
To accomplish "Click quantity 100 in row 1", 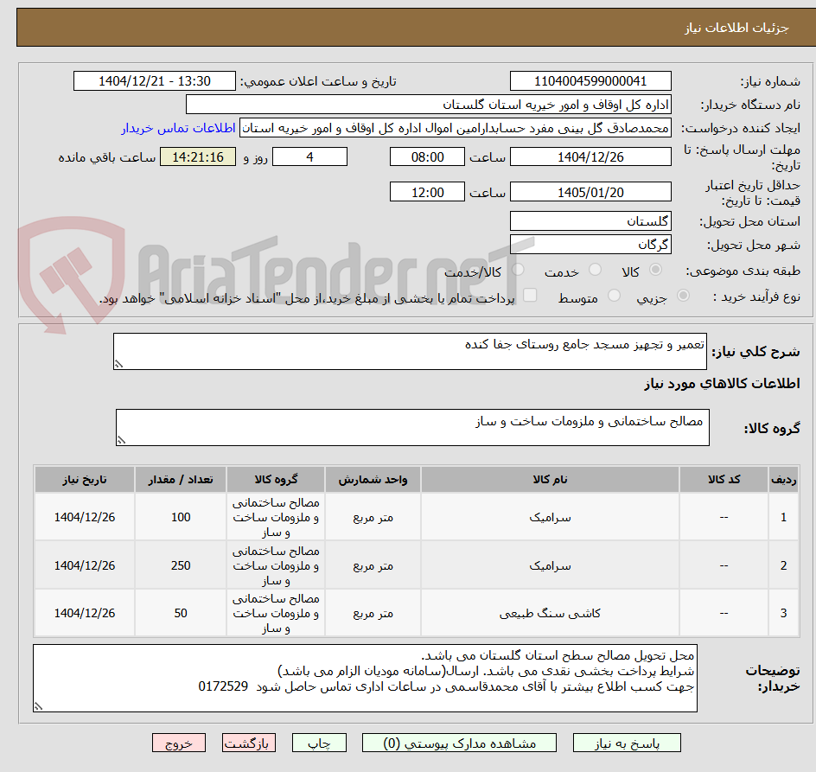I will click(x=181, y=518).
